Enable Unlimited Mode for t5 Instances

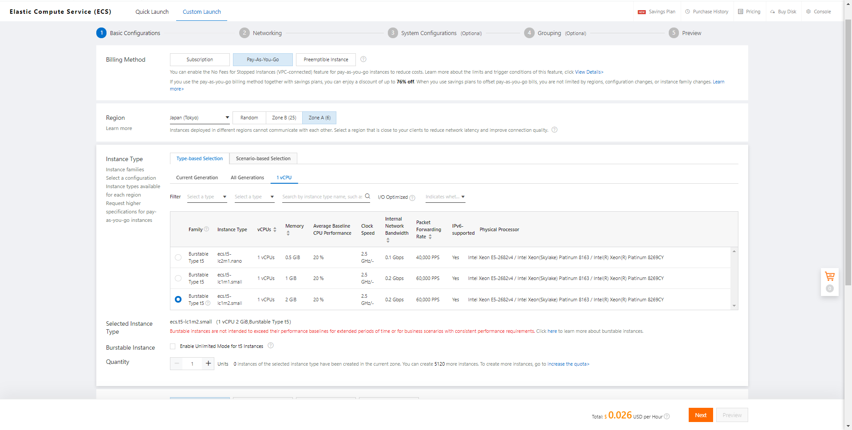[x=173, y=347]
